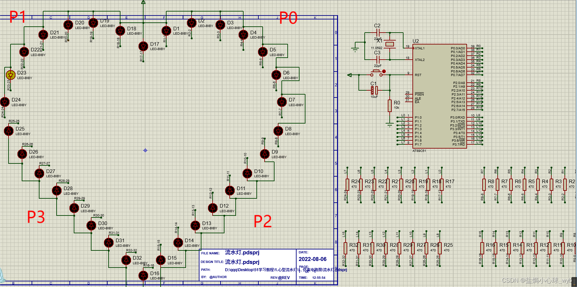Viewport: 577px width, 287px height.
Task: Select the power terminal arrow left of reset
Action: coord(350,75)
